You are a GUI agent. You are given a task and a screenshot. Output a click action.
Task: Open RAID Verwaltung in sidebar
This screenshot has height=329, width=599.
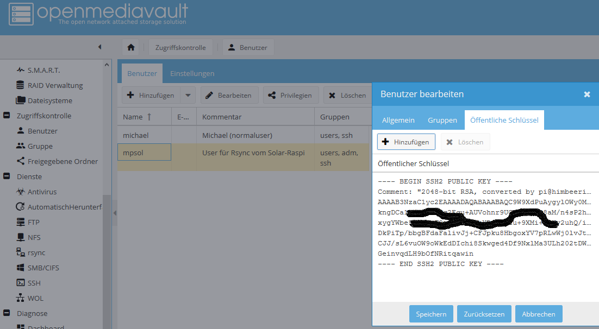coord(55,85)
